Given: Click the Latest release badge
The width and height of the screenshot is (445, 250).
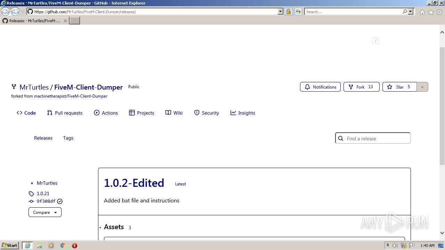Looking at the screenshot, I should 180,184.
